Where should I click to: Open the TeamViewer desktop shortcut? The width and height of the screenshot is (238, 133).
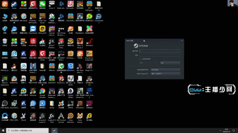[x=33, y=30]
